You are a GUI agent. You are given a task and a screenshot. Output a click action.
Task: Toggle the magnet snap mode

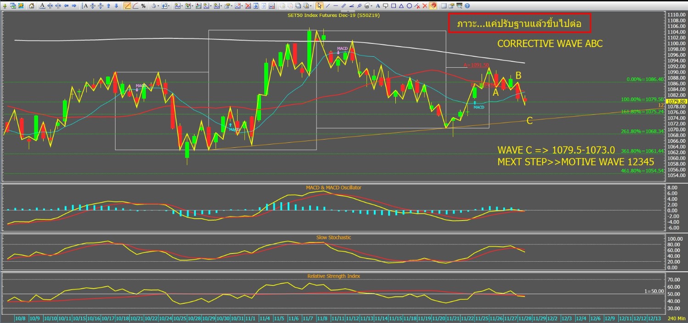[433, 6]
